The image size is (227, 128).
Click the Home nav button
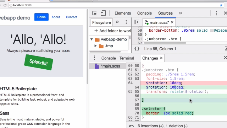41,17
